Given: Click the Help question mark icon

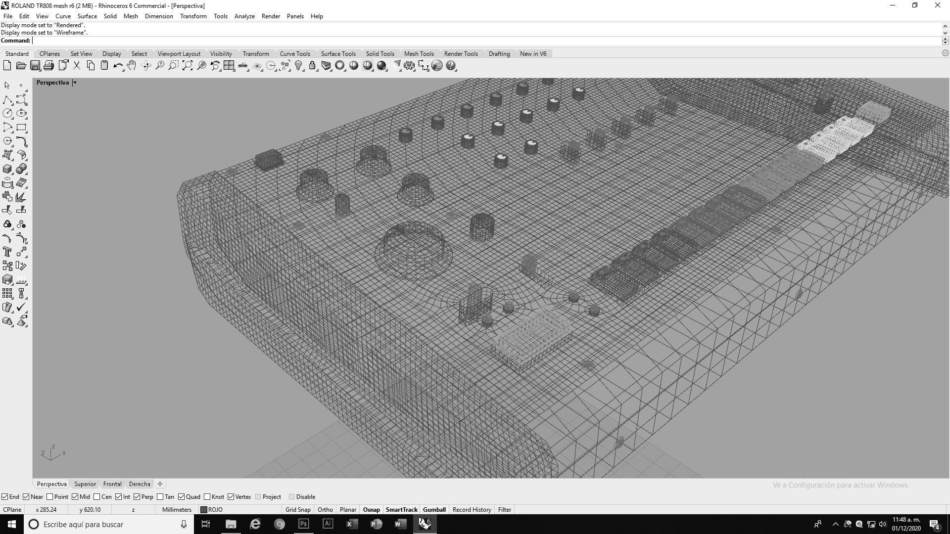Looking at the screenshot, I should coord(451,66).
